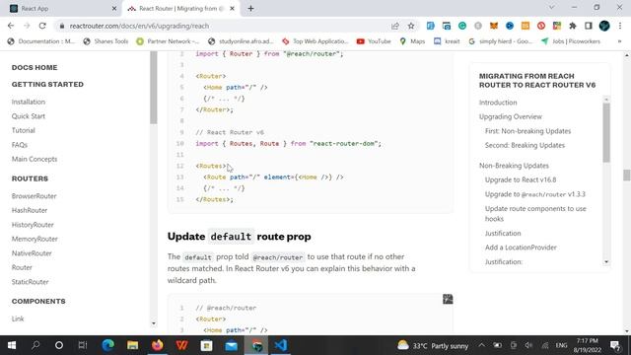Screen dimensions: 631x355
Task: Open the Installation docs page
Action: (29, 102)
